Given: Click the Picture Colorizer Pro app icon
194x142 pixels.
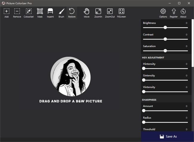Looking at the screenshot, I should [4, 3].
